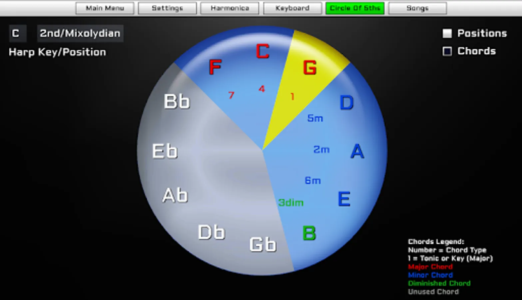522x300 pixels.
Task: Open the 2nd/Mixolydian position selector
Action: (80, 33)
